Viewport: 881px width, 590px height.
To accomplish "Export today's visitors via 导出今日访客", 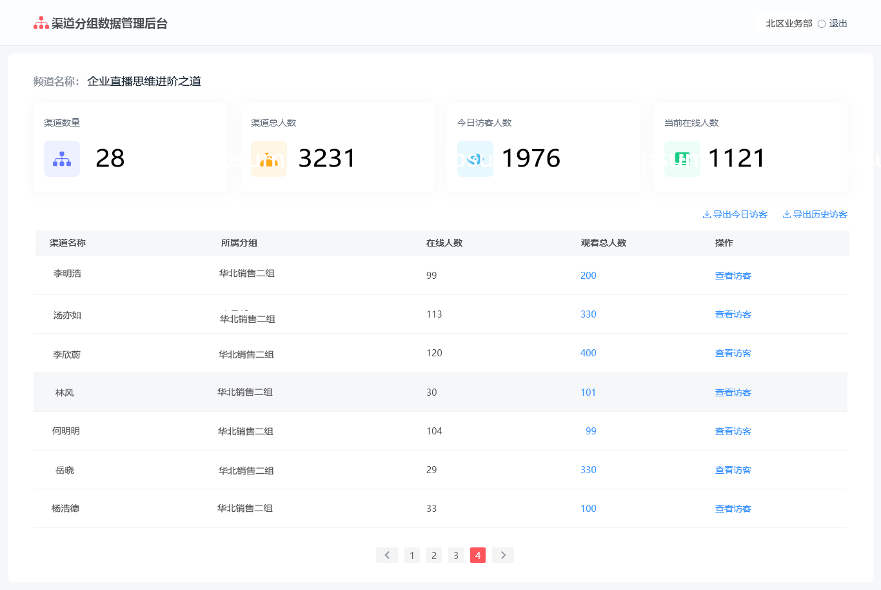I will (x=740, y=214).
